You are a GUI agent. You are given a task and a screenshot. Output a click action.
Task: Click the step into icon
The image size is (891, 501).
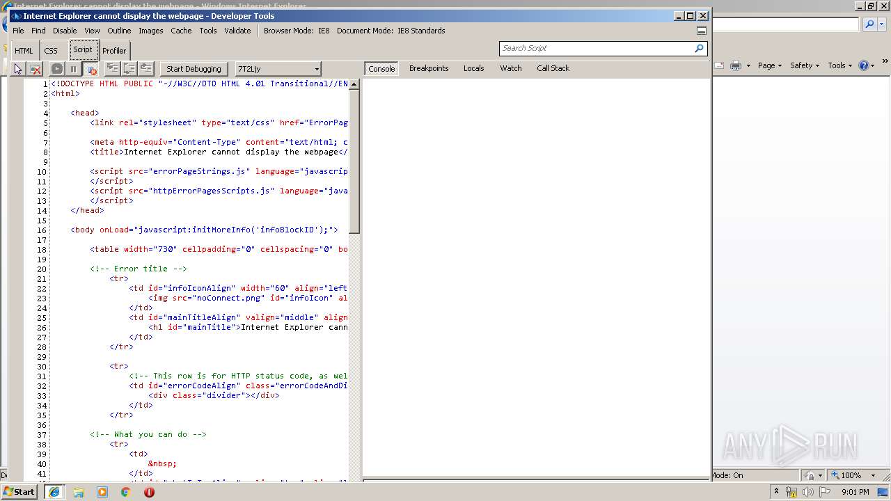(x=112, y=68)
